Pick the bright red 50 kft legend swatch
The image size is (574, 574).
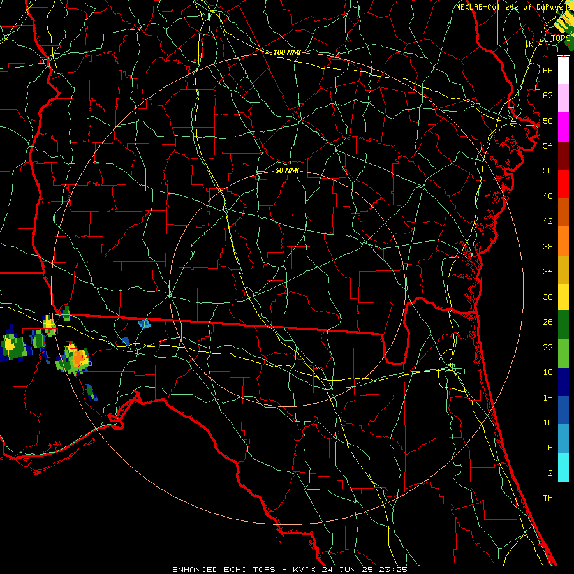563,184
